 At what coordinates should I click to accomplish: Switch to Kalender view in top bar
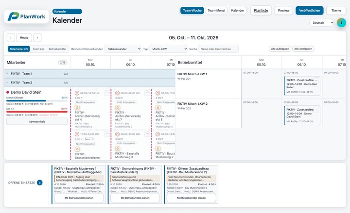point(238,11)
